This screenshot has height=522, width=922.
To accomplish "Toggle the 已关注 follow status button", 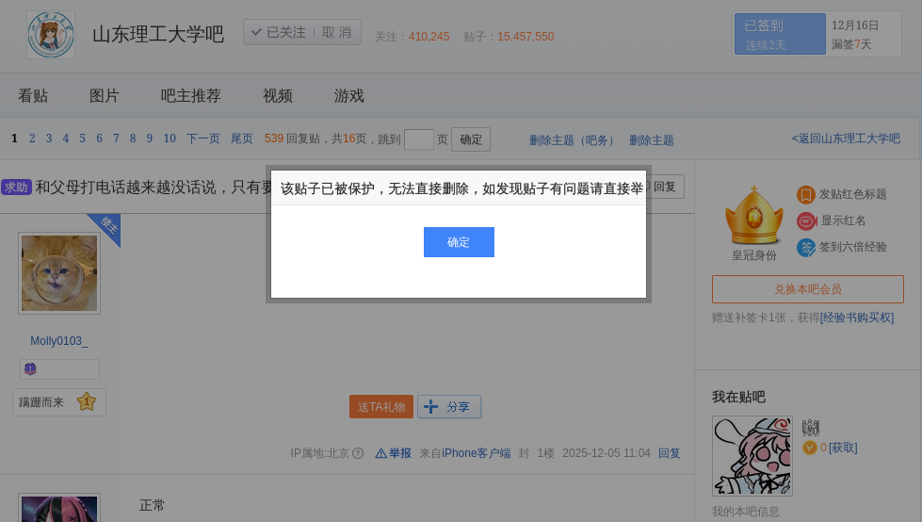I will [x=279, y=32].
